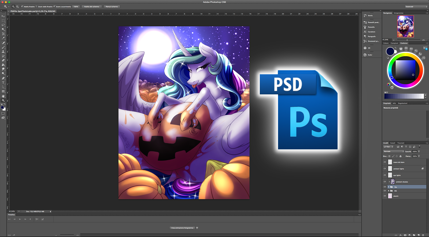The image size is (429, 237).
Task: Switch to the Colore tab
Action: (x=386, y=43)
